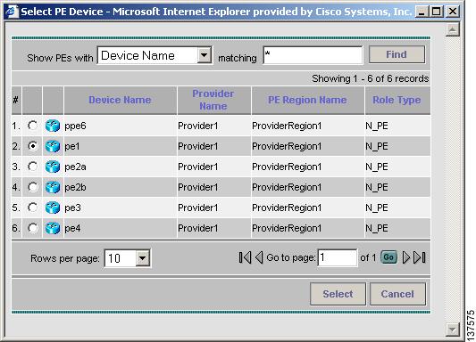476x342 pixels.
Task: Click the 'Showing 1 - 6 of 6 records' text
Action: [371, 78]
